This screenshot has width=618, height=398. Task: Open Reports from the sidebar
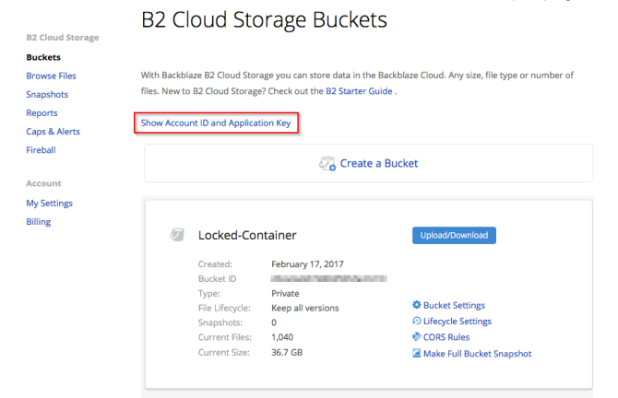(x=42, y=113)
